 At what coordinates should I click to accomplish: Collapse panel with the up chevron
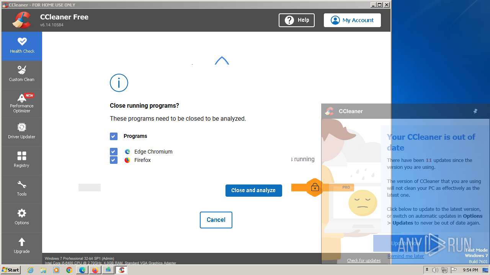[222, 61]
